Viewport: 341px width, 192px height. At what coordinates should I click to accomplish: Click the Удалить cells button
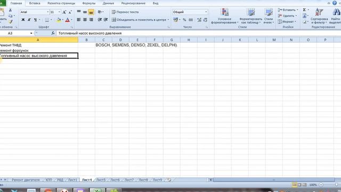pyautogui.click(x=287, y=15)
